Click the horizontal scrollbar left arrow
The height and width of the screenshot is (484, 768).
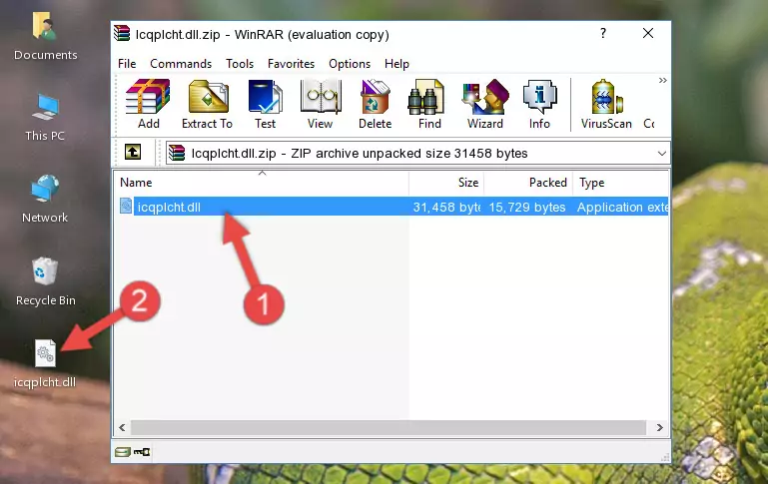[123, 428]
